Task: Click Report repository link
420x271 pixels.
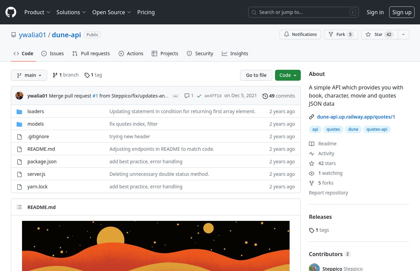Action: [x=328, y=193]
